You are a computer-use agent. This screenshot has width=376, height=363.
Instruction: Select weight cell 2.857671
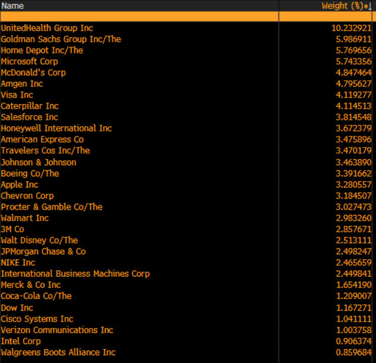[x=354, y=229]
